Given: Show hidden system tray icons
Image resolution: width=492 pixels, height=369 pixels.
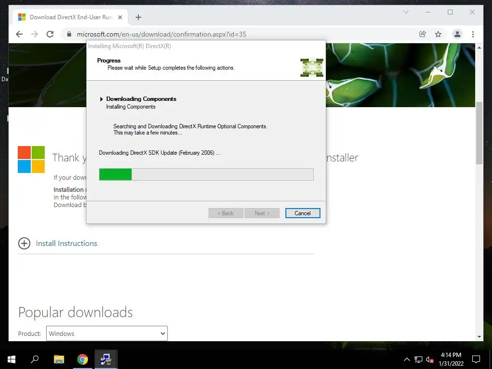Looking at the screenshot, I should (x=406, y=359).
